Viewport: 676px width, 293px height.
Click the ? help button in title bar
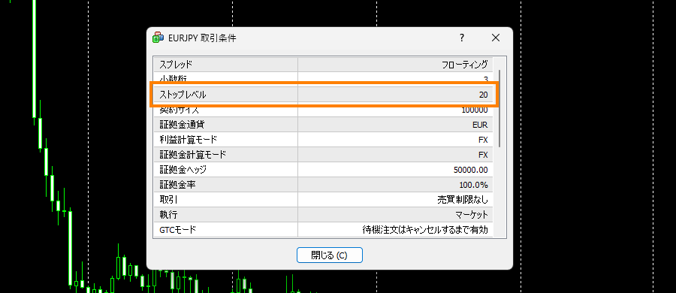tap(462, 38)
